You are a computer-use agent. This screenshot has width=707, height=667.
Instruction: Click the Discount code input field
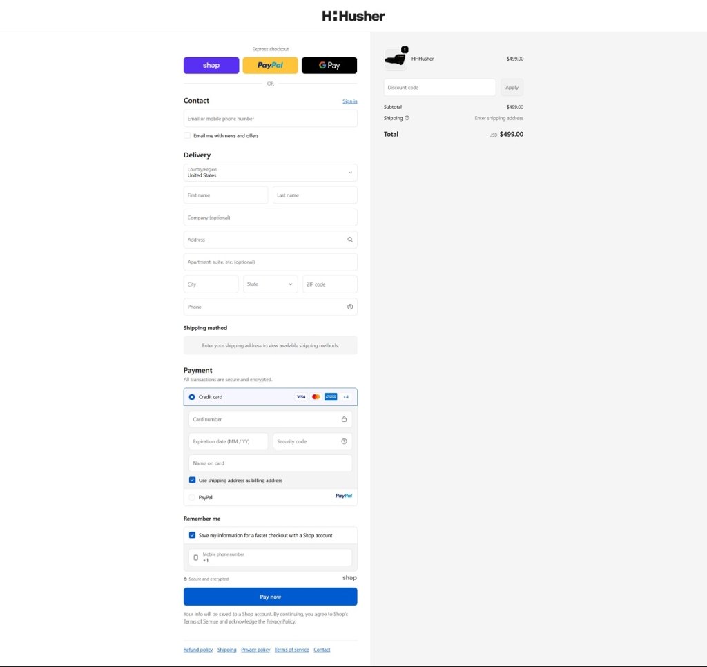coord(439,88)
